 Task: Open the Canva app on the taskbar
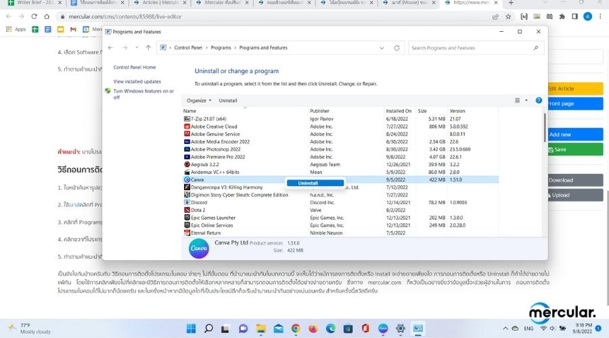click(x=383, y=329)
